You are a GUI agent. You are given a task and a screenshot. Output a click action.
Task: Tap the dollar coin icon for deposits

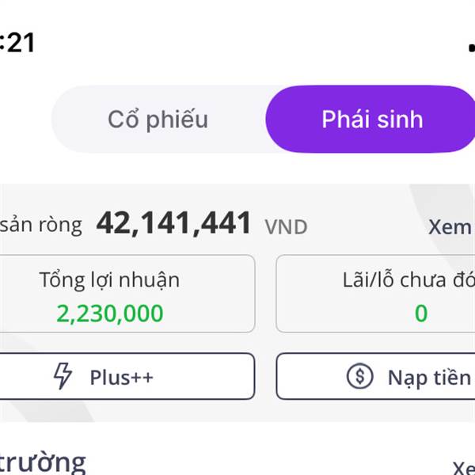pos(360,376)
